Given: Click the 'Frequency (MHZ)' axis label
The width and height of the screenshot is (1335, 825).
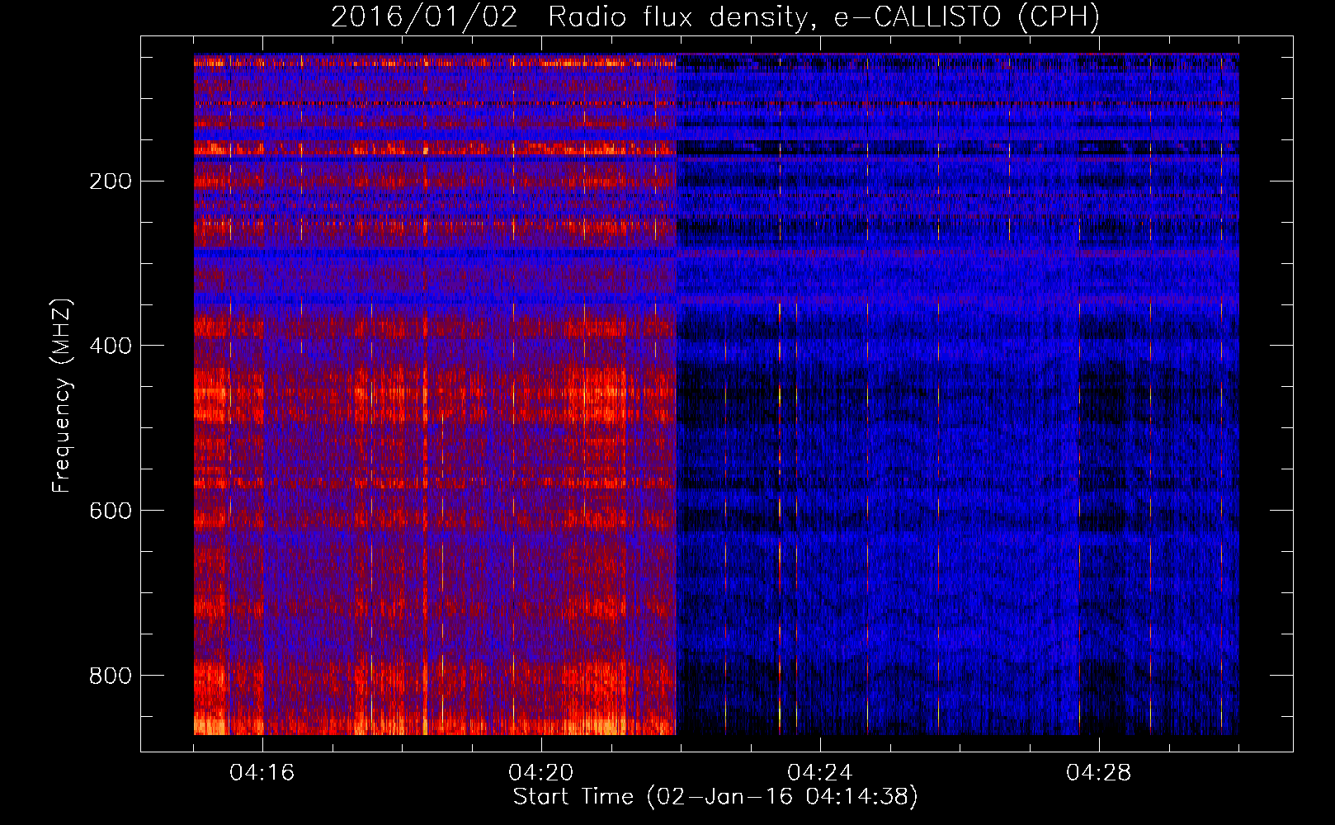Looking at the screenshot, I should click(62, 396).
